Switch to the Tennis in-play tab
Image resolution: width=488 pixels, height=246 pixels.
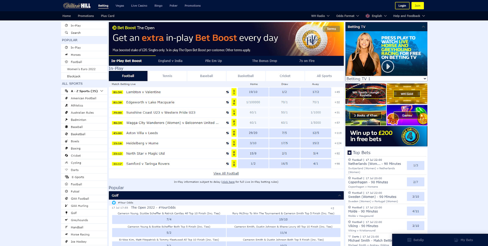pos(167,76)
